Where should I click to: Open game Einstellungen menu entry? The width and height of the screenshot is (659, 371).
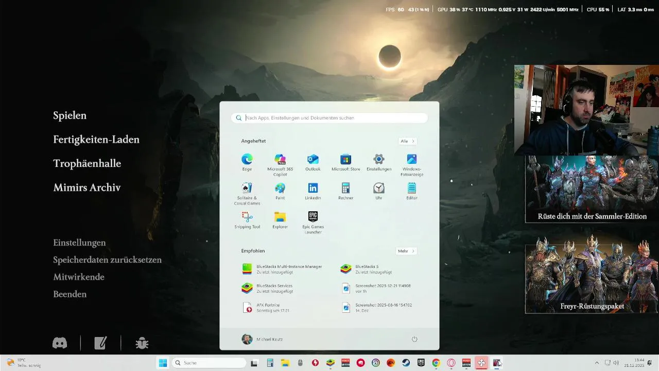pos(79,243)
